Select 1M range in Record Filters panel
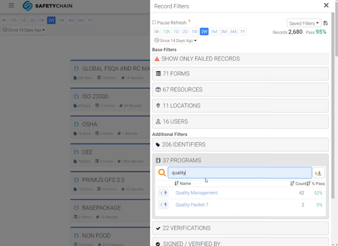The image size is (338, 246). 214,31
